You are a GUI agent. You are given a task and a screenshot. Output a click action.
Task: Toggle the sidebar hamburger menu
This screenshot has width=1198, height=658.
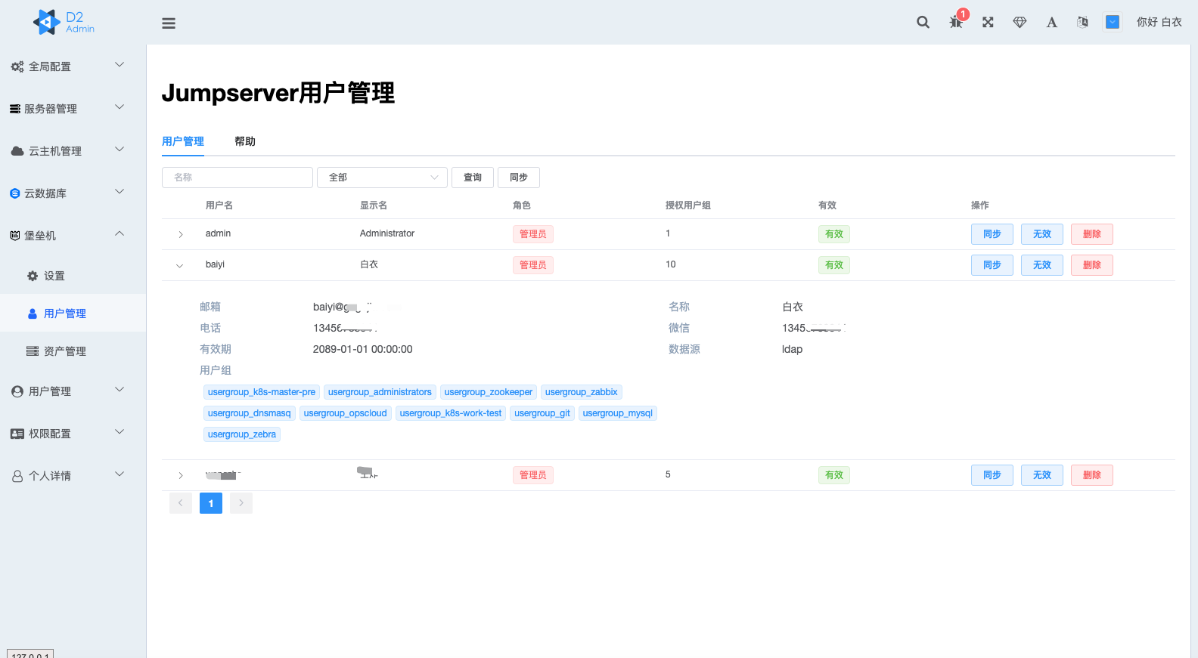(169, 23)
